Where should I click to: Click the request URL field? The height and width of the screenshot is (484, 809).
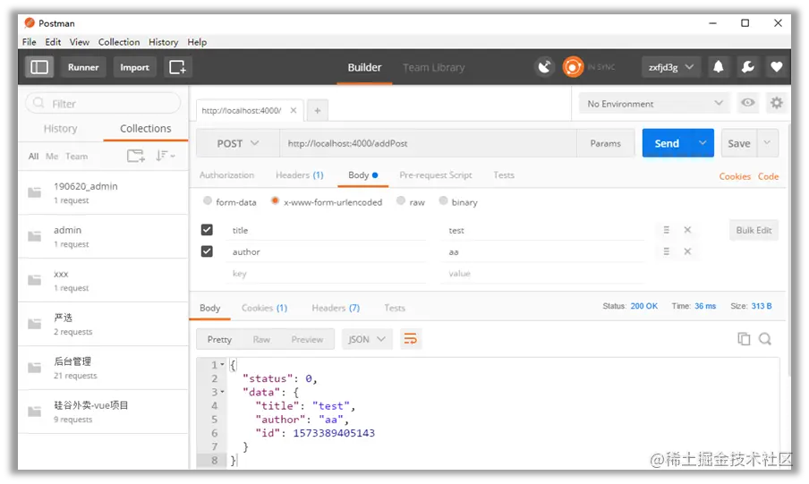(x=429, y=143)
